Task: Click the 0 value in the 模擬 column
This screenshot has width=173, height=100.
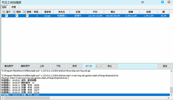Action: 37,16
